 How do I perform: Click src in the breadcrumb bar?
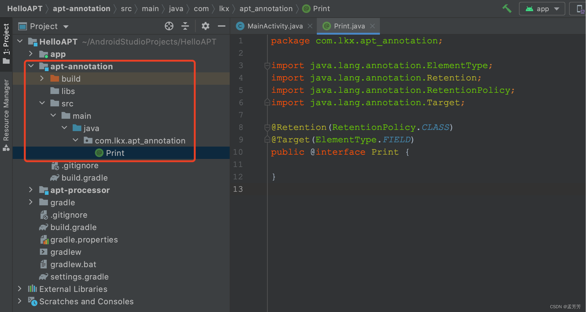126,9
